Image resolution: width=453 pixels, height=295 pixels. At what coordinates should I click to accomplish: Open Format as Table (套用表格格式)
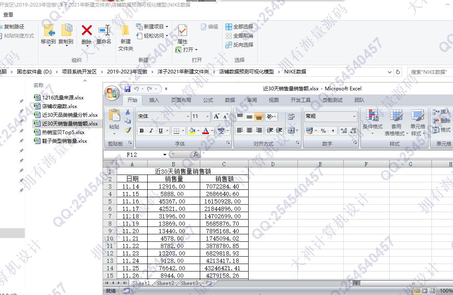[x=396, y=123]
